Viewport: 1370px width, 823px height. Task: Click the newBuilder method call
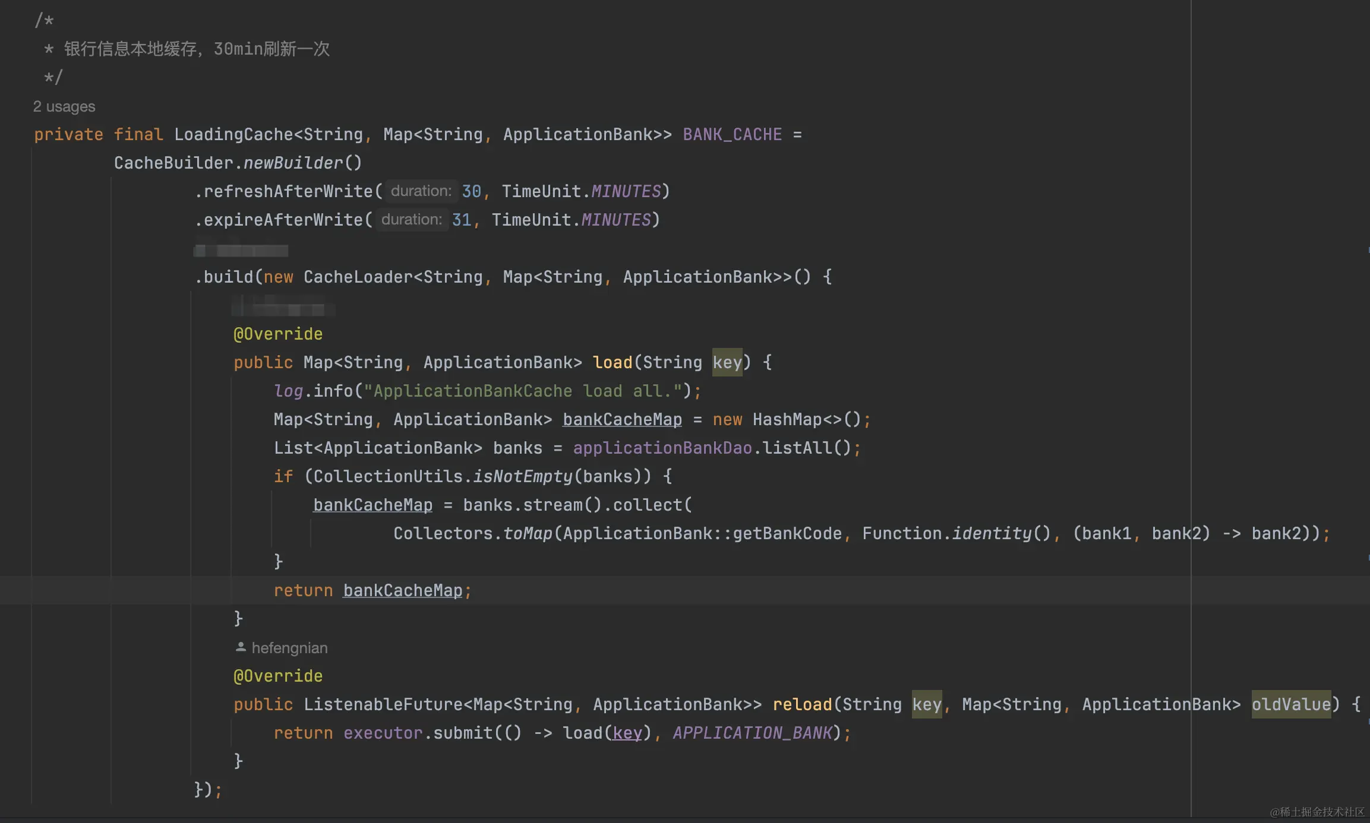tap(293, 163)
